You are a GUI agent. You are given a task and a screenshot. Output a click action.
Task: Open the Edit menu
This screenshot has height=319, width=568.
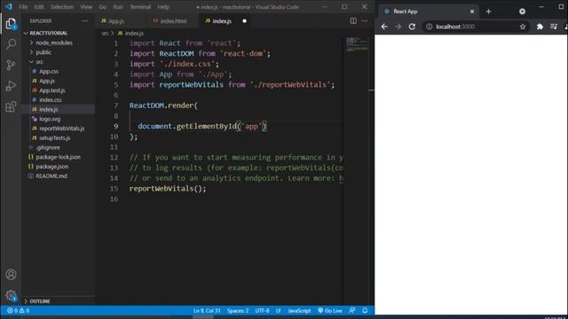(x=39, y=7)
